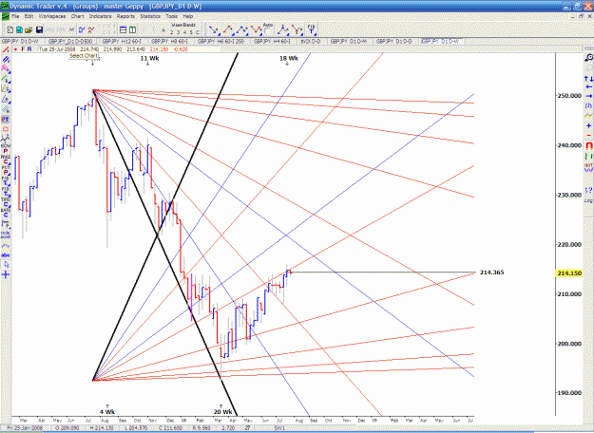This screenshot has width=594, height=433.
Task: Click Wave Bands letter A
Action: (x=163, y=30)
